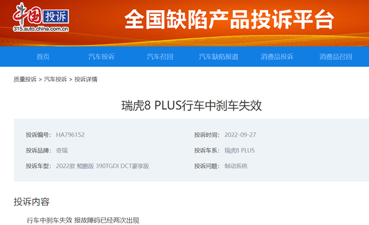369x225 pixels.
Task: Click the headline 瑞虎8 PLUS行车中刹车失效
Action: (x=191, y=105)
